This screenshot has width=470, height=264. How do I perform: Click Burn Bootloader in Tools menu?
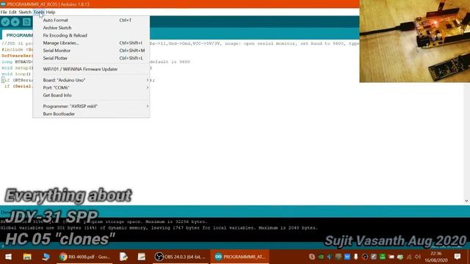[x=91, y=114]
